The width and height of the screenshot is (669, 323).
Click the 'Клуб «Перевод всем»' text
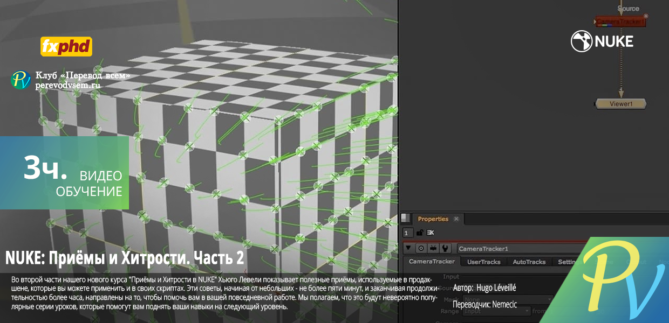point(83,75)
